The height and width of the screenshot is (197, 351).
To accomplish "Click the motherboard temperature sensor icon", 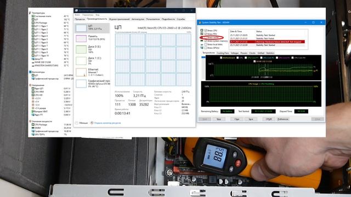I will click(33, 16).
